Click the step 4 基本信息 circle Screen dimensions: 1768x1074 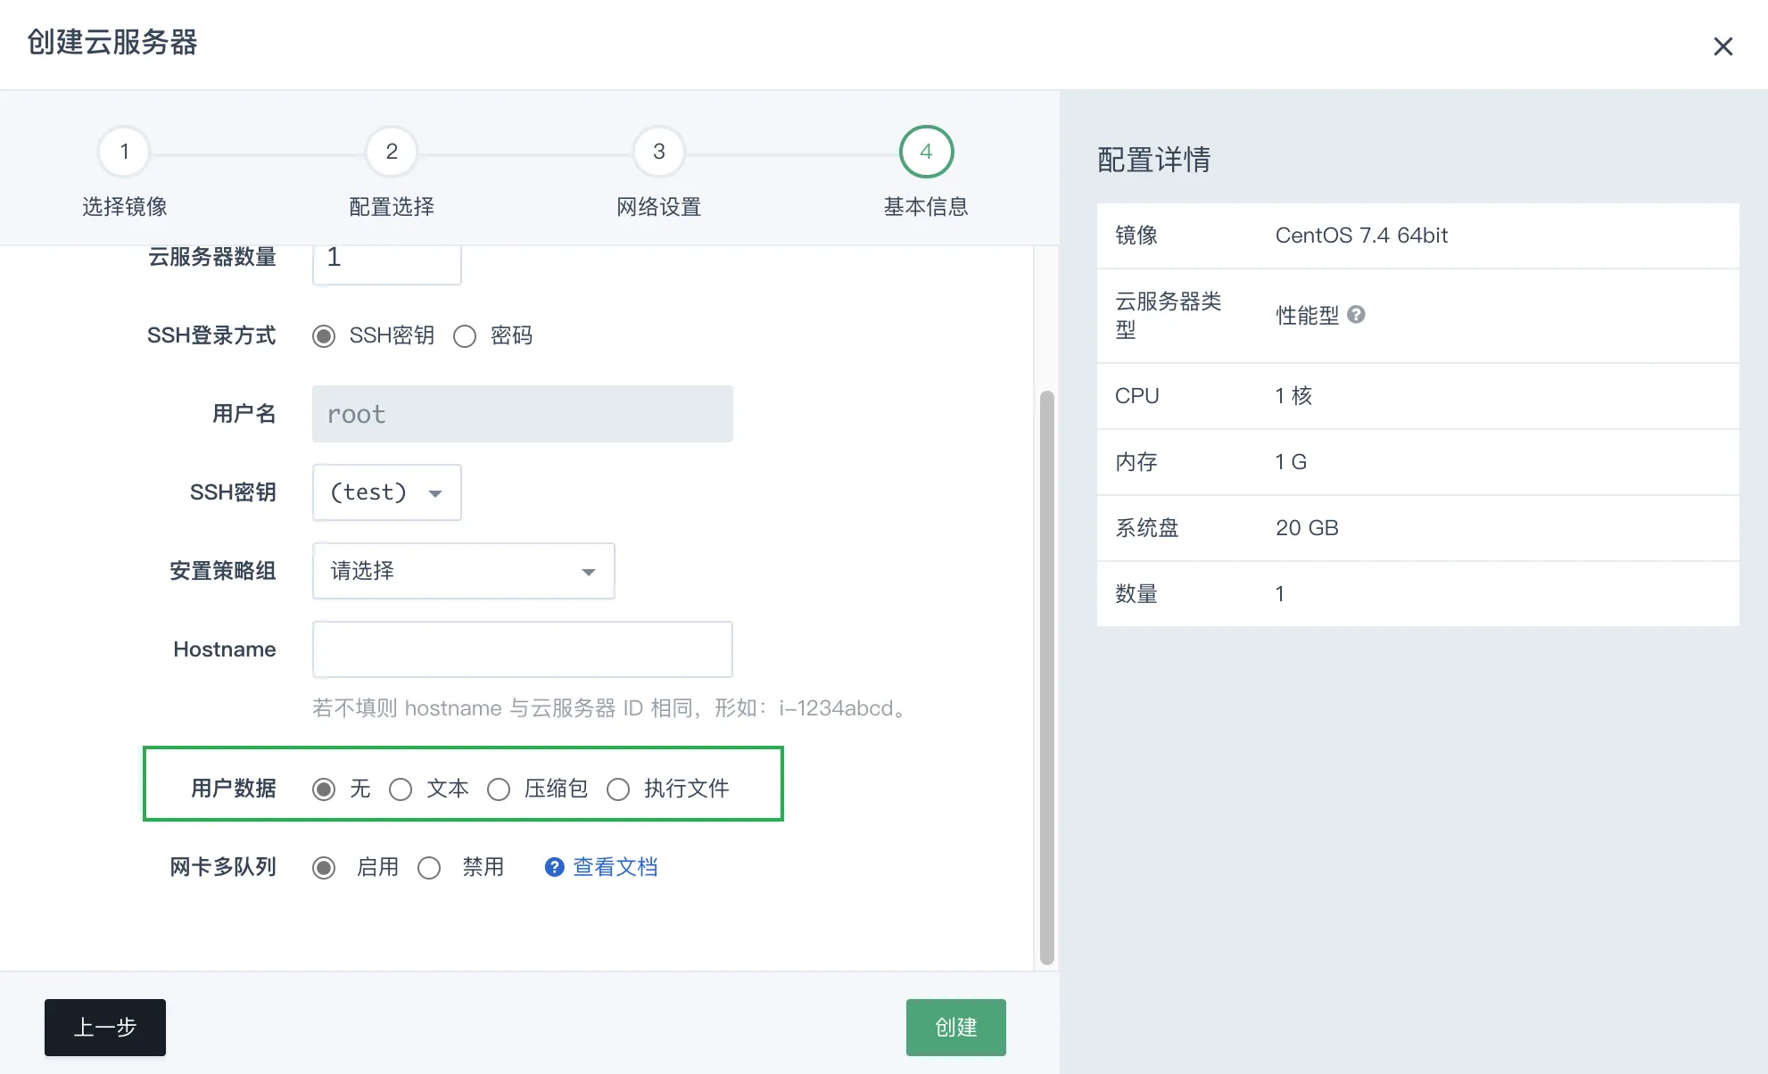(x=925, y=151)
